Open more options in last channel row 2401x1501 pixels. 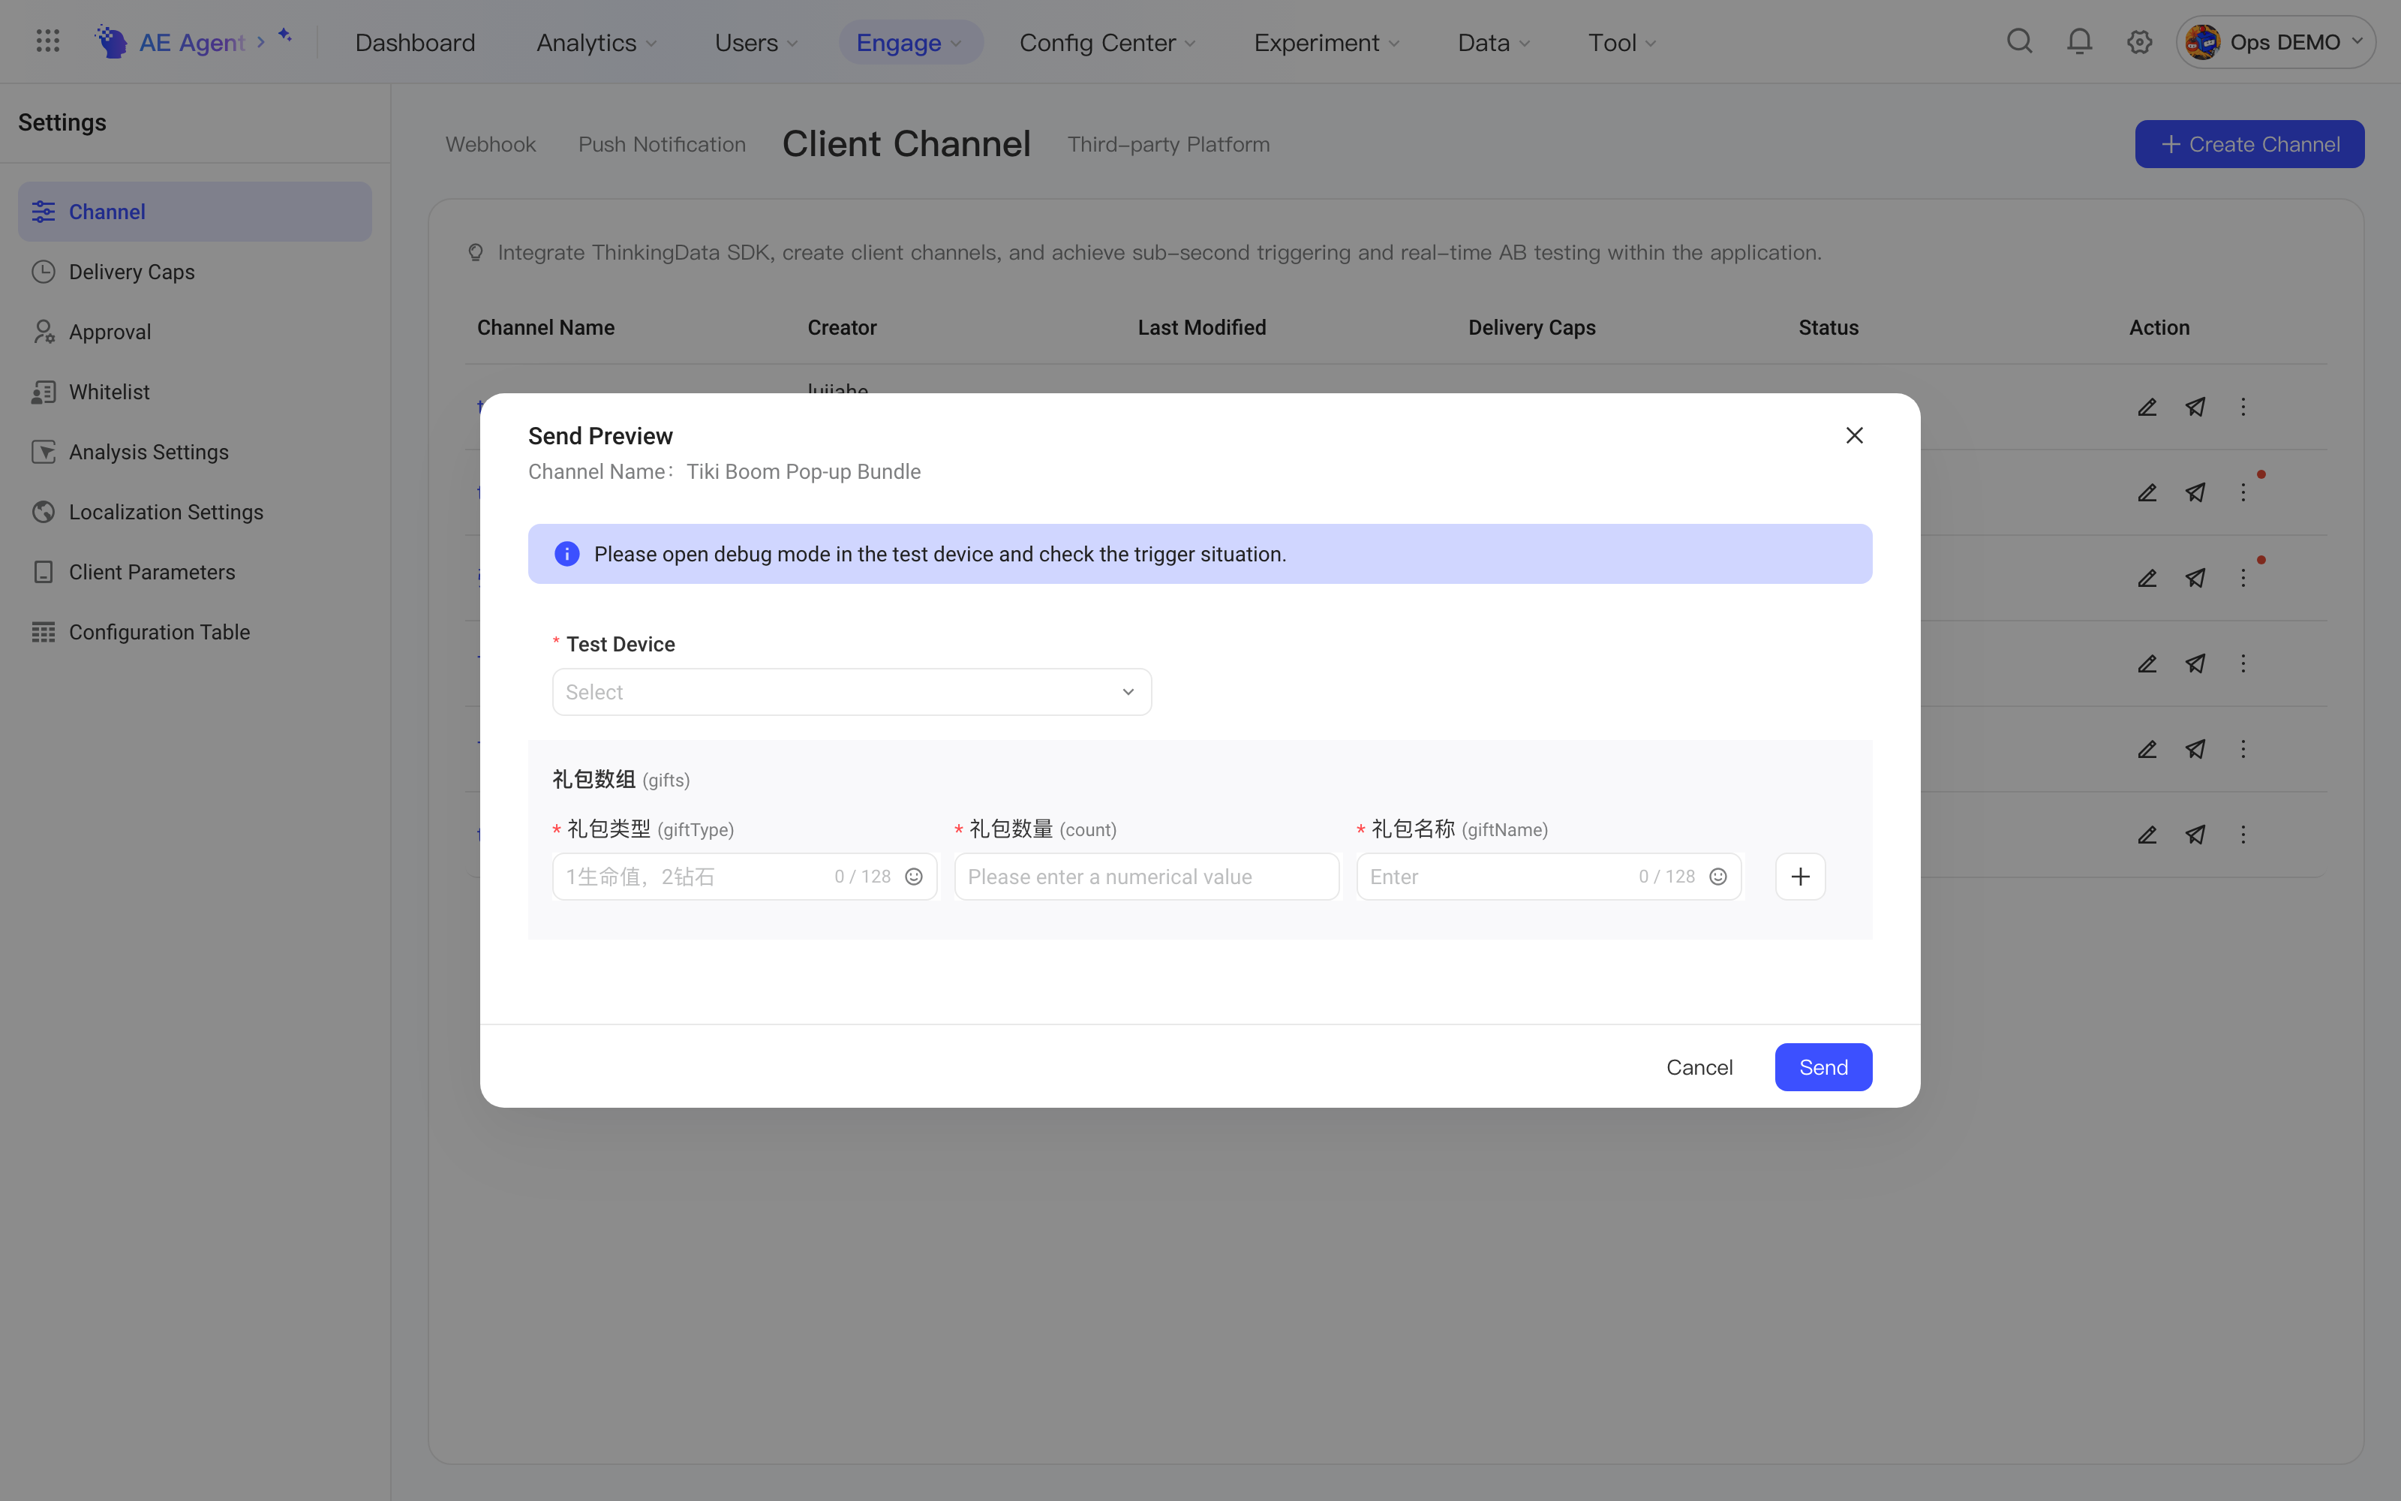pos(2242,835)
